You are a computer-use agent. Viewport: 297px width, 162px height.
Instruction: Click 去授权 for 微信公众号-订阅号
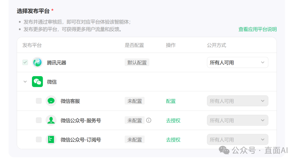click(173, 139)
